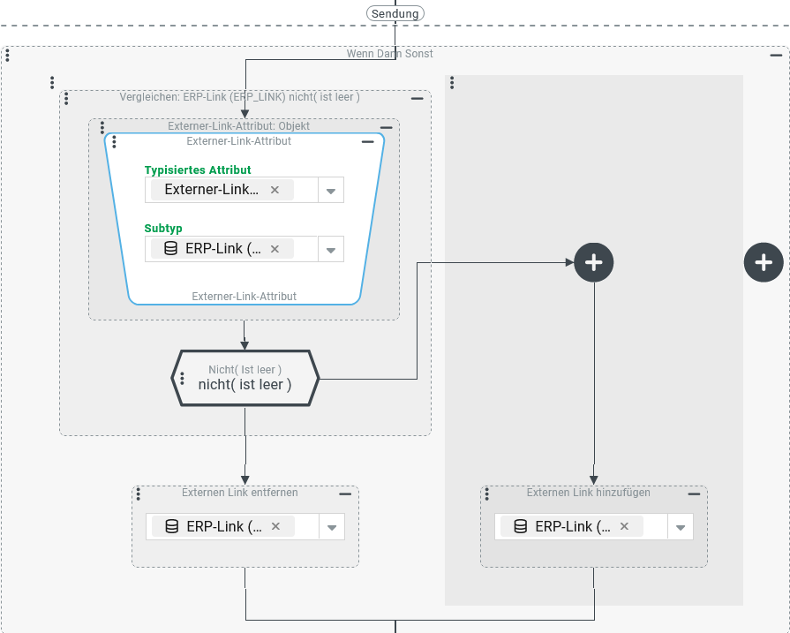Open the three-dot menu of the Vergleichen block
The image size is (790, 633).
66,99
